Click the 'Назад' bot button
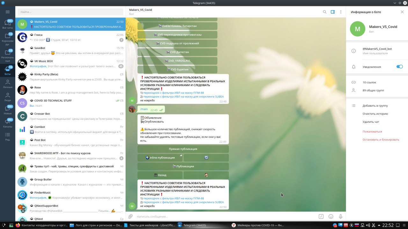The height and width of the screenshot is (229, 408). pos(160,175)
